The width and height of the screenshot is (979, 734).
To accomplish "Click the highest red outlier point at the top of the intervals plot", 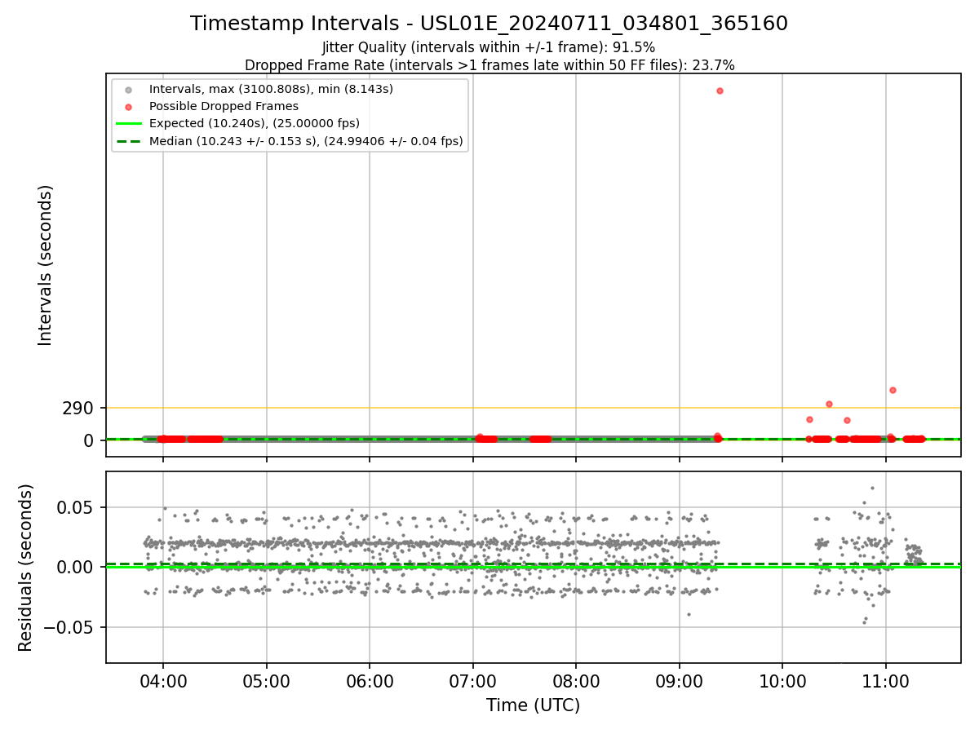I will 720,91.
